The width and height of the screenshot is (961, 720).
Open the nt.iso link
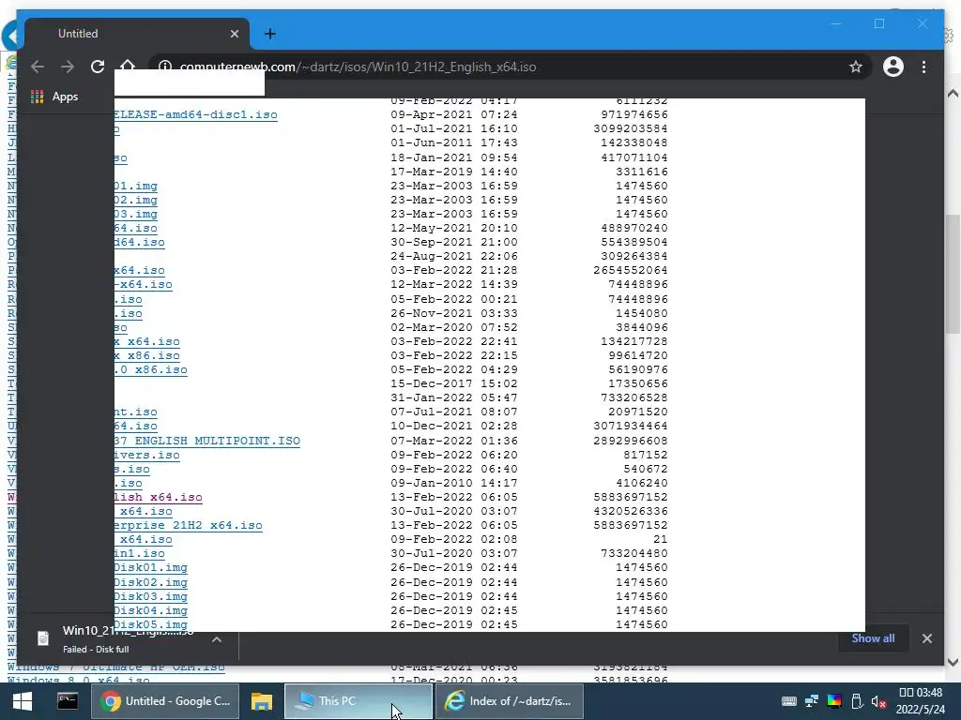point(135,412)
